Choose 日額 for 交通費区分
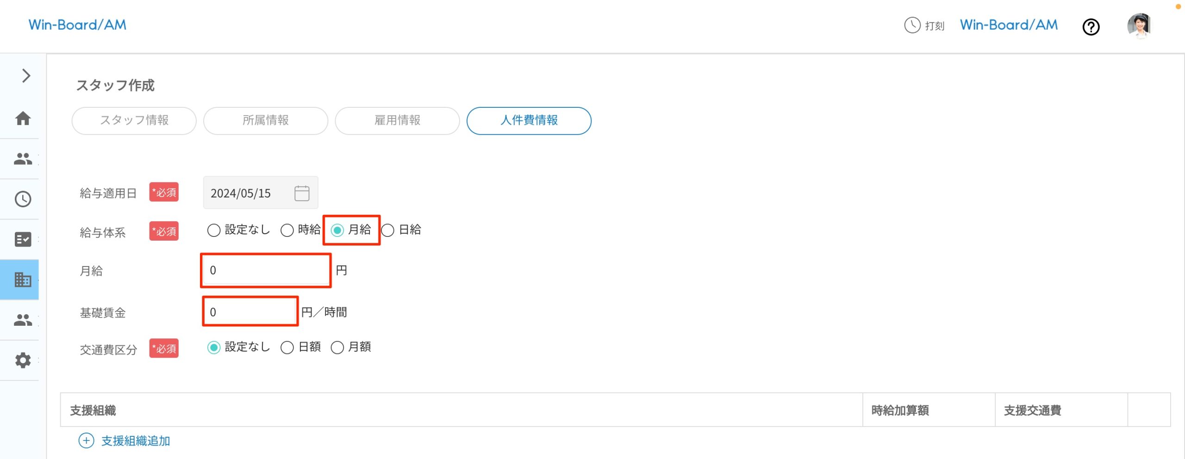The width and height of the screenshot is (1185, 459). 287,347
